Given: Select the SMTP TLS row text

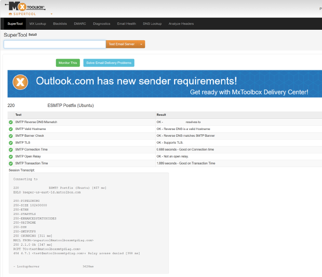Looking at the screenshot, I should click(x=22, y=143).
